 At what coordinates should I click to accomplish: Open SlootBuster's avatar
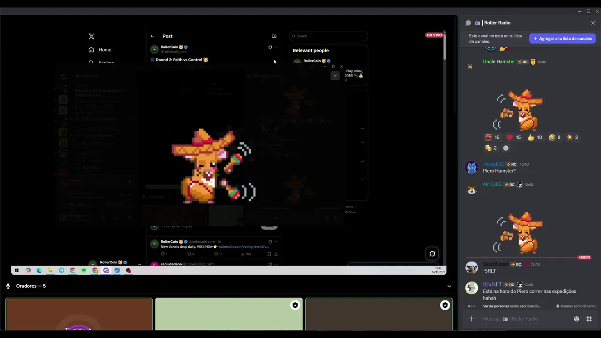471,268
